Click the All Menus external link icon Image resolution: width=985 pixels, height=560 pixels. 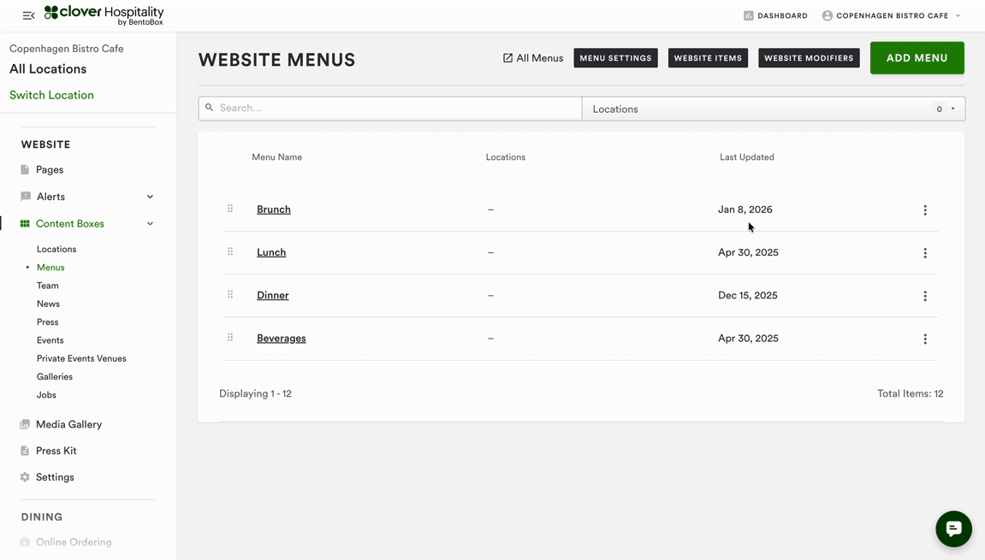coord(507,58)
